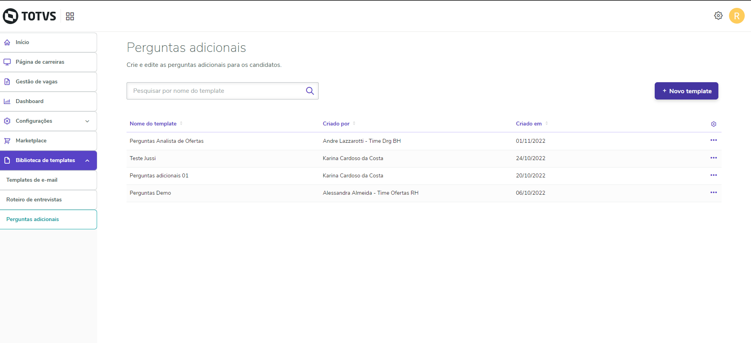Open table column settings gear

pyautogui.click(x=714, y=124)
